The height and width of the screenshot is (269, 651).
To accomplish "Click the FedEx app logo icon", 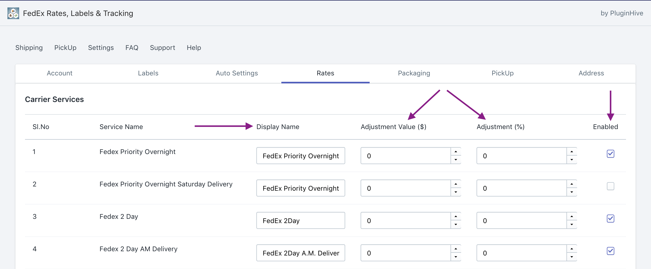I will click(13, 13).
